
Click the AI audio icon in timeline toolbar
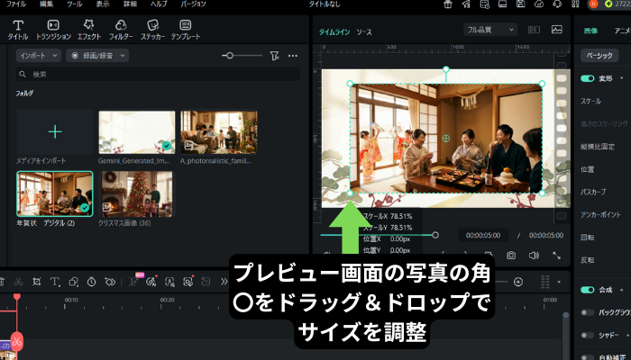[151, 282]
